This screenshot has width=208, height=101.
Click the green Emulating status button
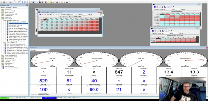[5, 98]
